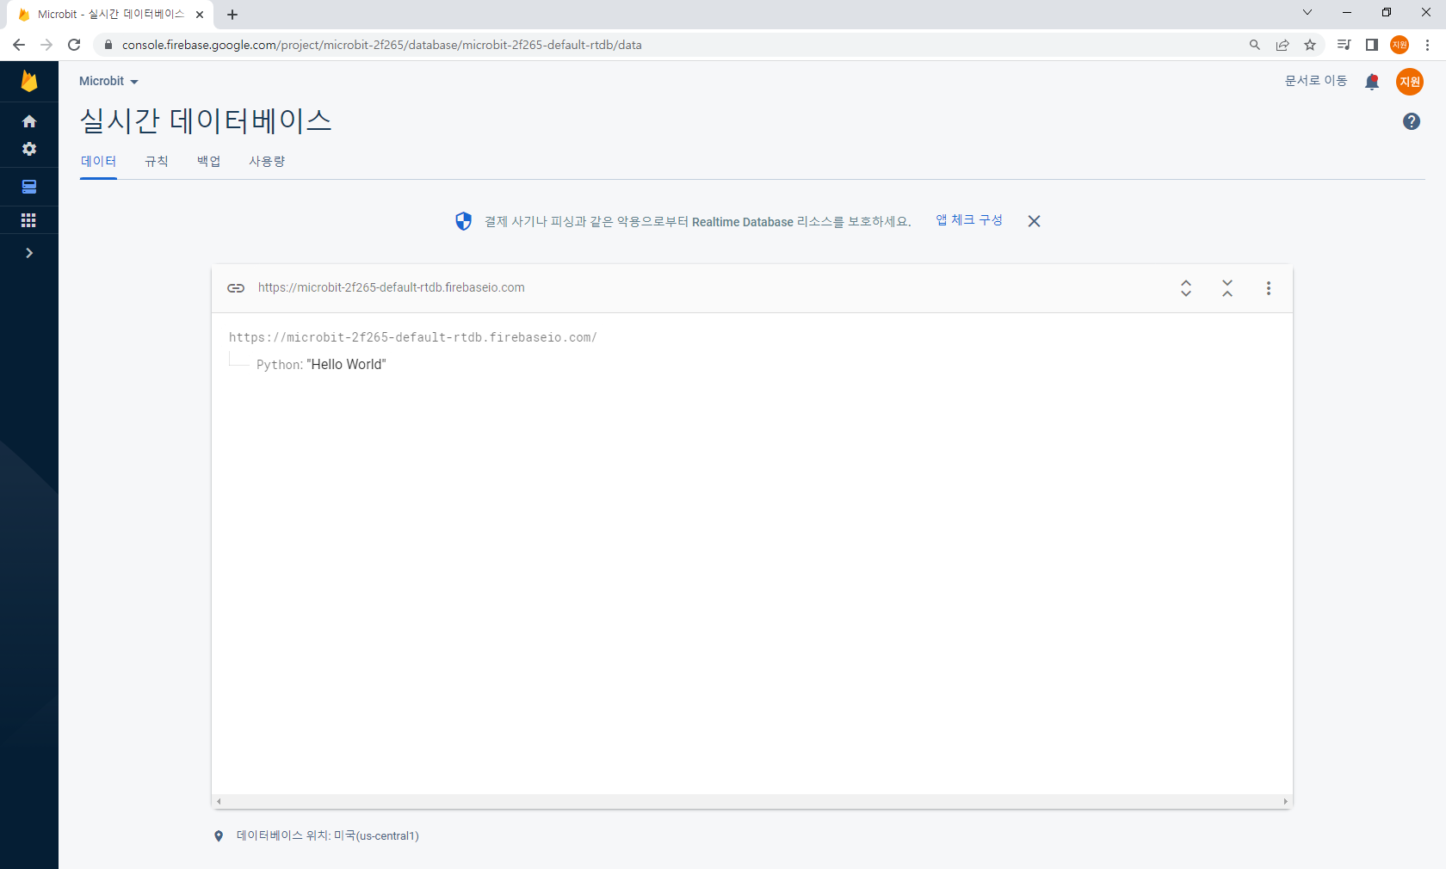Viewport: 1446px width, 869px height.
Task: Copy database URL link icon
Action: click(236, 288)
